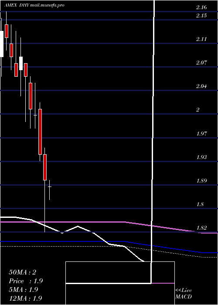Viewport: 218px width, 305px height.
Task: Click the 2 price axis label
Action: pyautogui.click(x=198, y=110)
